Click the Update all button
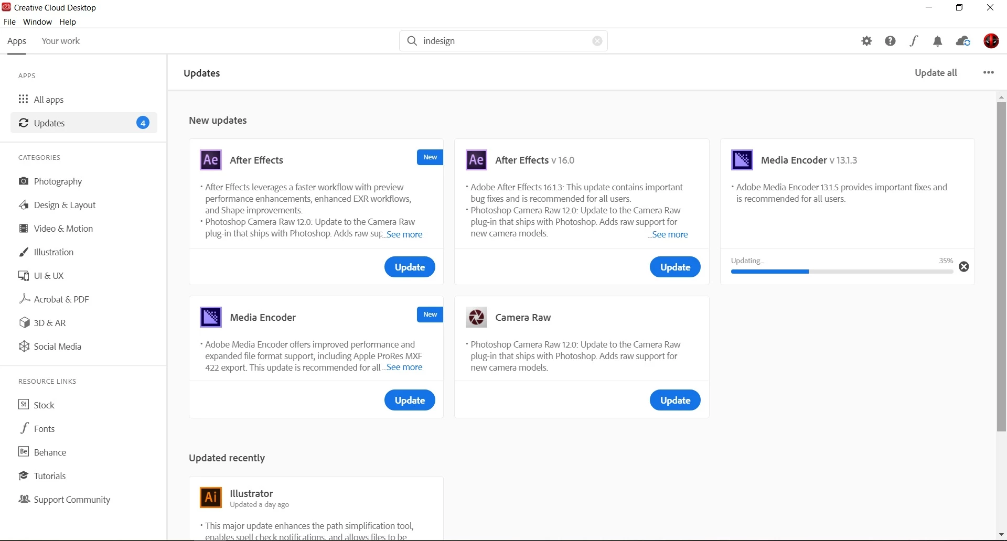 [936, 73]
